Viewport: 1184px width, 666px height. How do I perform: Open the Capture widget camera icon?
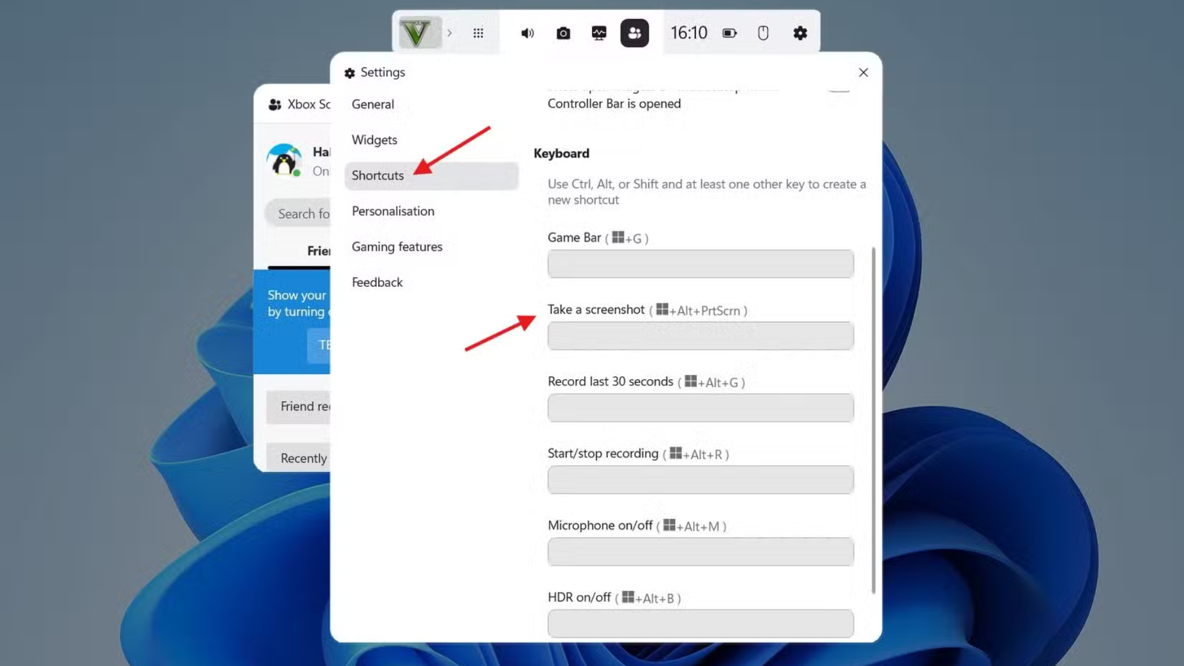click(x=563, y=33)
